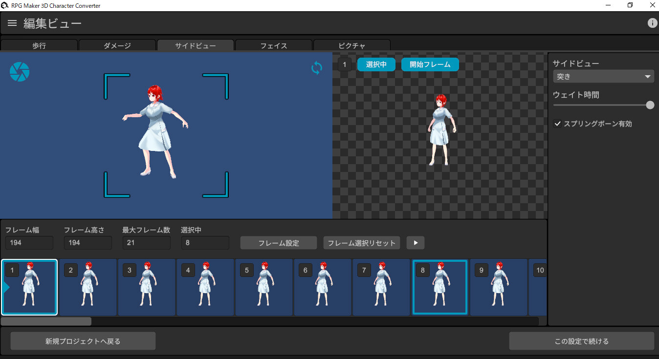Toggle the スプリングボーン有効 checkbox
659x359 pixels.
[557, 124]
